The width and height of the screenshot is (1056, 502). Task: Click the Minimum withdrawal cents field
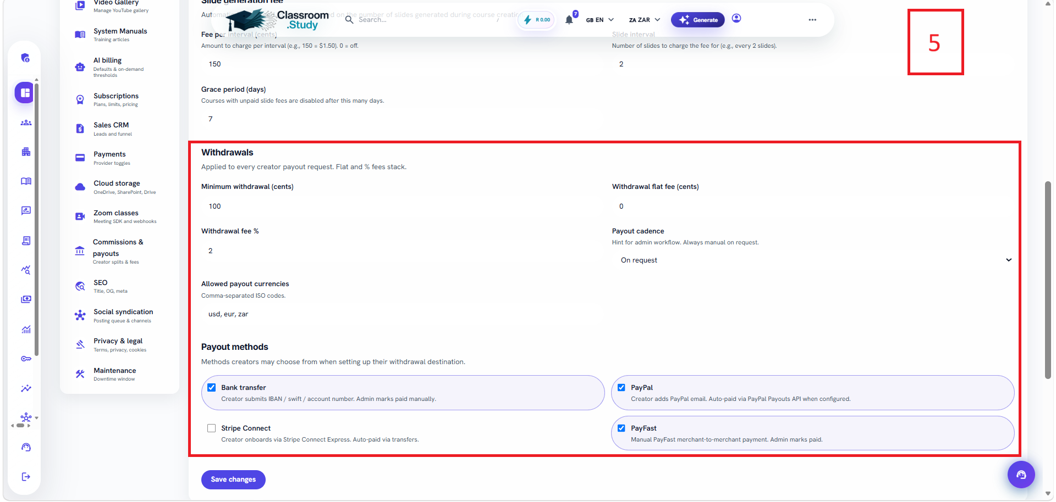click(402, 207)
